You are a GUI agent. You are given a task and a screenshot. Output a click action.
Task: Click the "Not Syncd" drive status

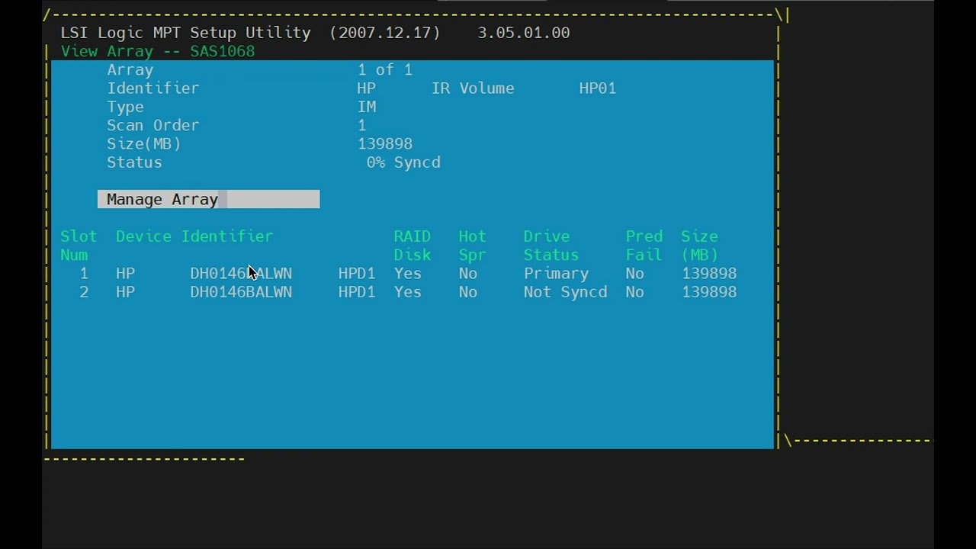(566, 292)
